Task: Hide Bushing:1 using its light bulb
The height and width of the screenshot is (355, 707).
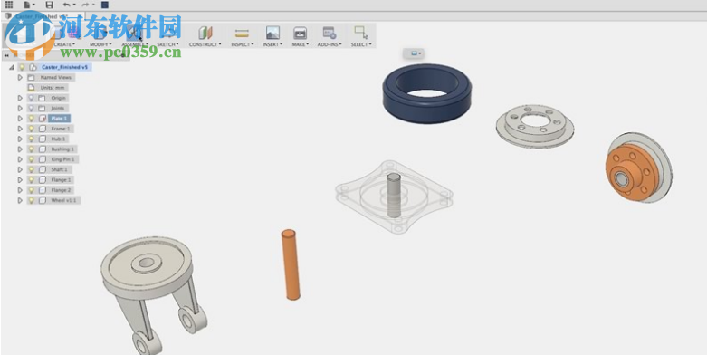Action: pos(31,149)
